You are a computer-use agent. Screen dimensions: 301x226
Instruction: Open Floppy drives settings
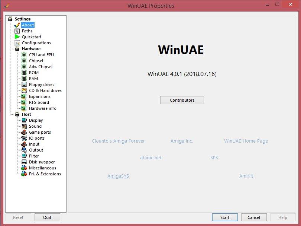[x=42, y=85]
